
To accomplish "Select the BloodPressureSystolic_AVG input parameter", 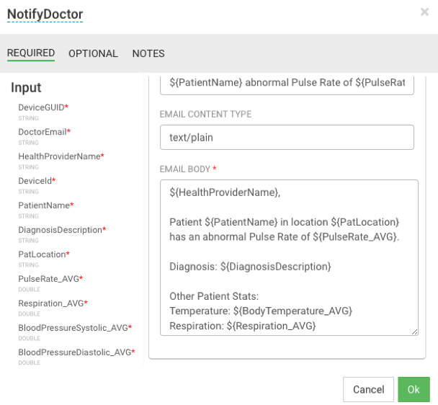I will 73,328.
